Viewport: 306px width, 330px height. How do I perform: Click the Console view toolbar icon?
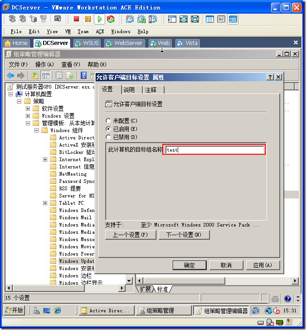pyautogui.click(x=233, y=19)
